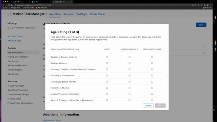Click the Minima Task Manager app icon
Image resolution: width=217 pixels, height=122 pixels.
click(x=9, y=14)
